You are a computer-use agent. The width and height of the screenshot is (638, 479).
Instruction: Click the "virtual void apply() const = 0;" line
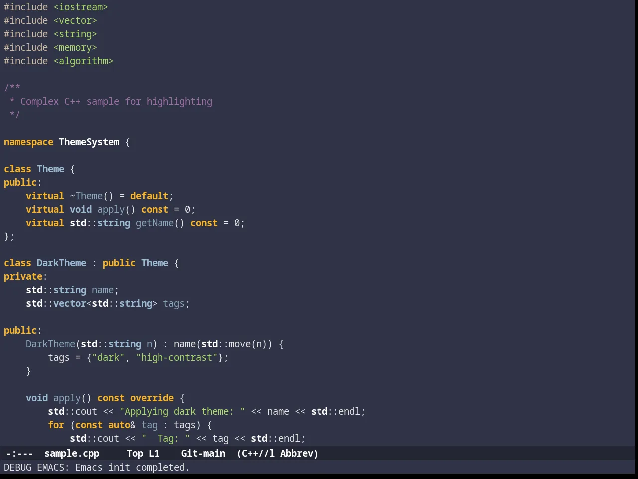coord(111,209)
